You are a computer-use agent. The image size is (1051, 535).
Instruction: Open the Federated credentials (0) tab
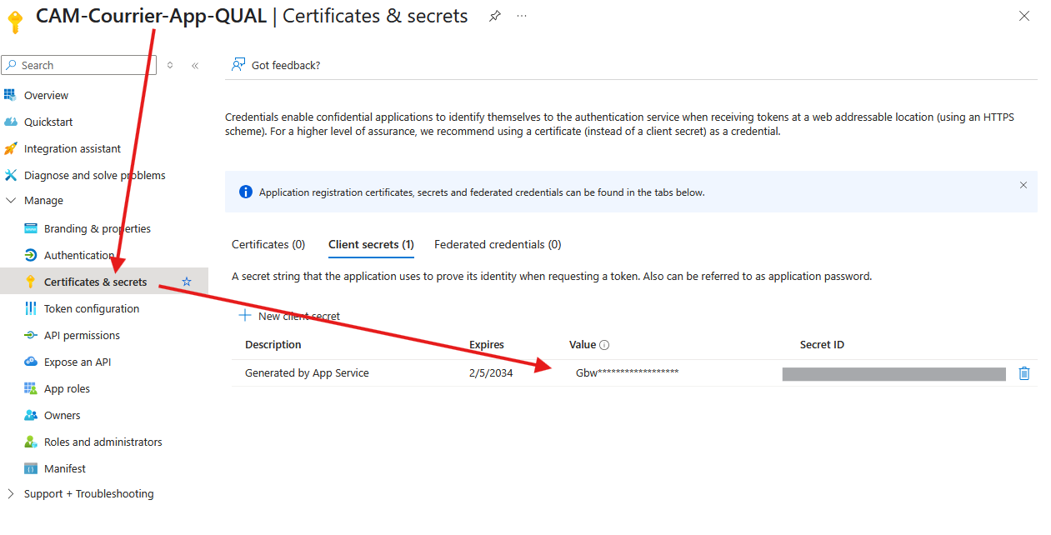click(x=498, y=245)
